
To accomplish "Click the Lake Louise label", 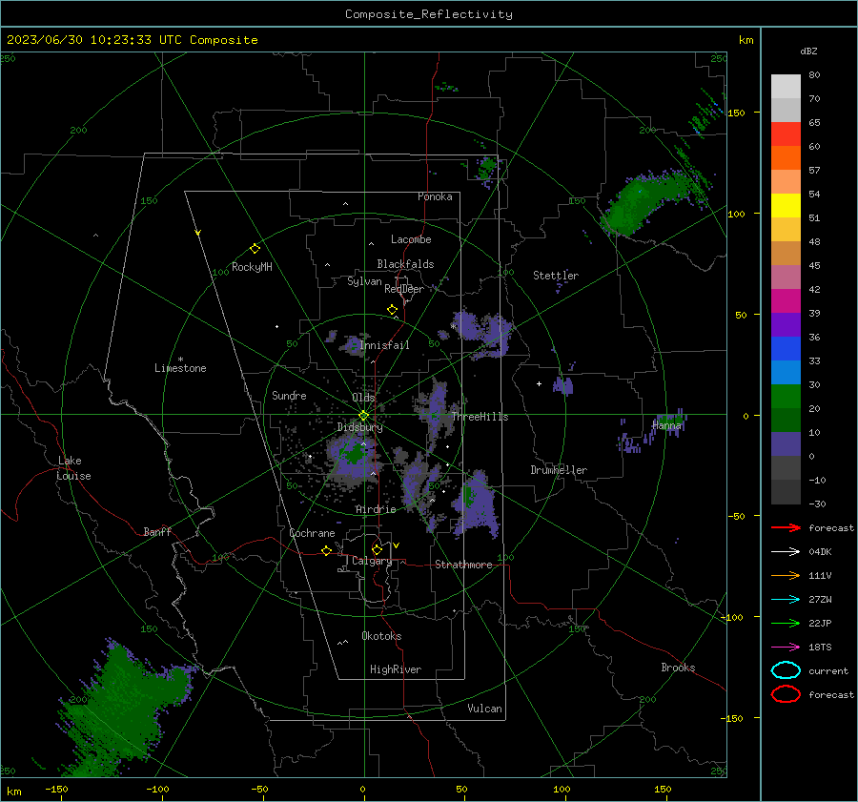I will click(73, 468).
